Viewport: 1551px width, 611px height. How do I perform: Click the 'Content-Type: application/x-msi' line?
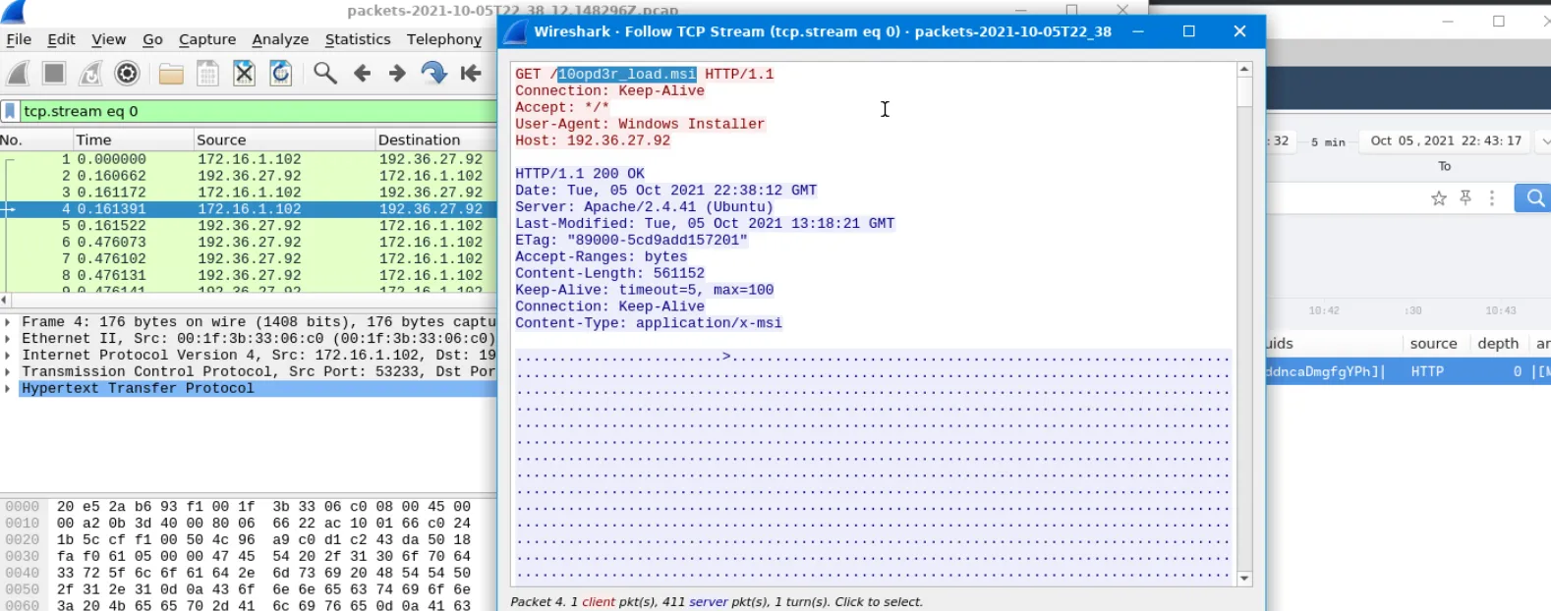(x=649, y=323)
